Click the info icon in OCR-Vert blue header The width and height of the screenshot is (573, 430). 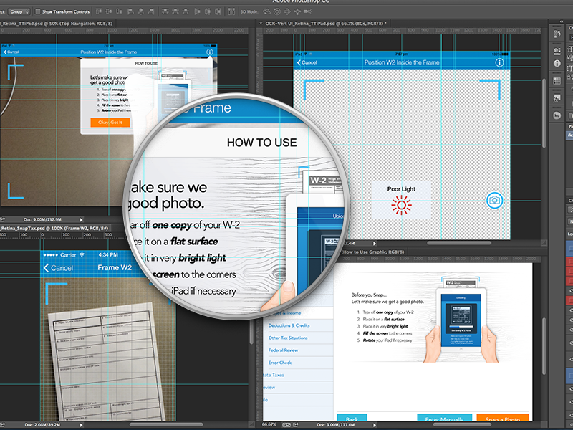tap(499, 63)
